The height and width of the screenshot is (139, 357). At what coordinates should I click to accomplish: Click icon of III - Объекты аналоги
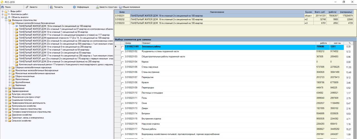[6, 17]
